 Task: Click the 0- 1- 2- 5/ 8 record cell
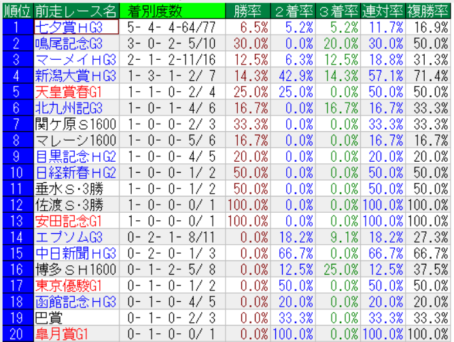click(x=172, y=270)
